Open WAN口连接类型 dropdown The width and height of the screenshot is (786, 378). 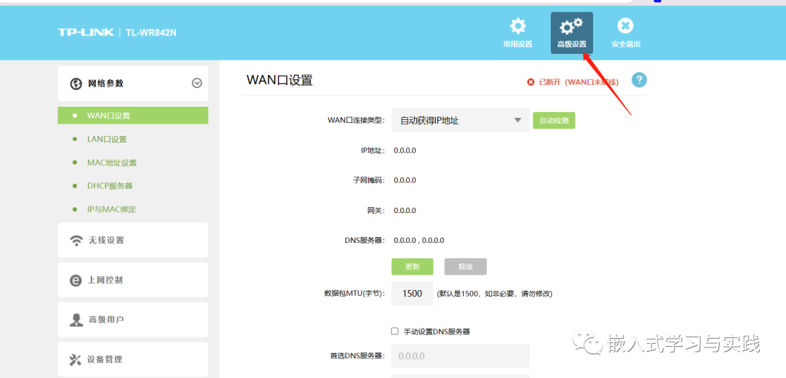pos(460,120)
